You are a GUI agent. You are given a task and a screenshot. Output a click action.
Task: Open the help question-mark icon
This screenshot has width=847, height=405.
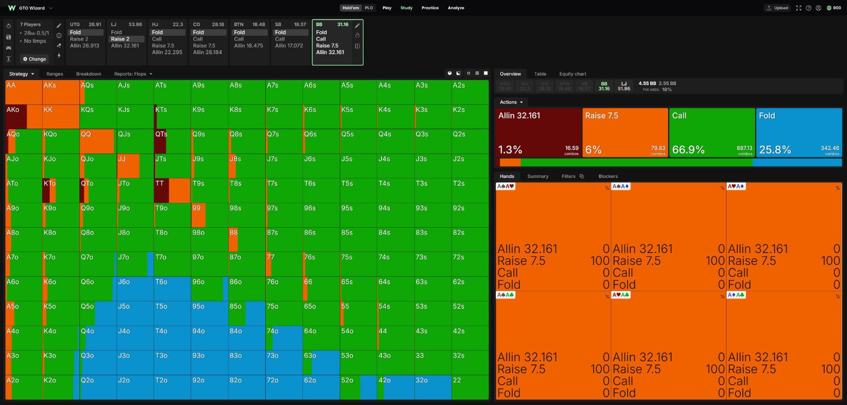tap(808, 8)
